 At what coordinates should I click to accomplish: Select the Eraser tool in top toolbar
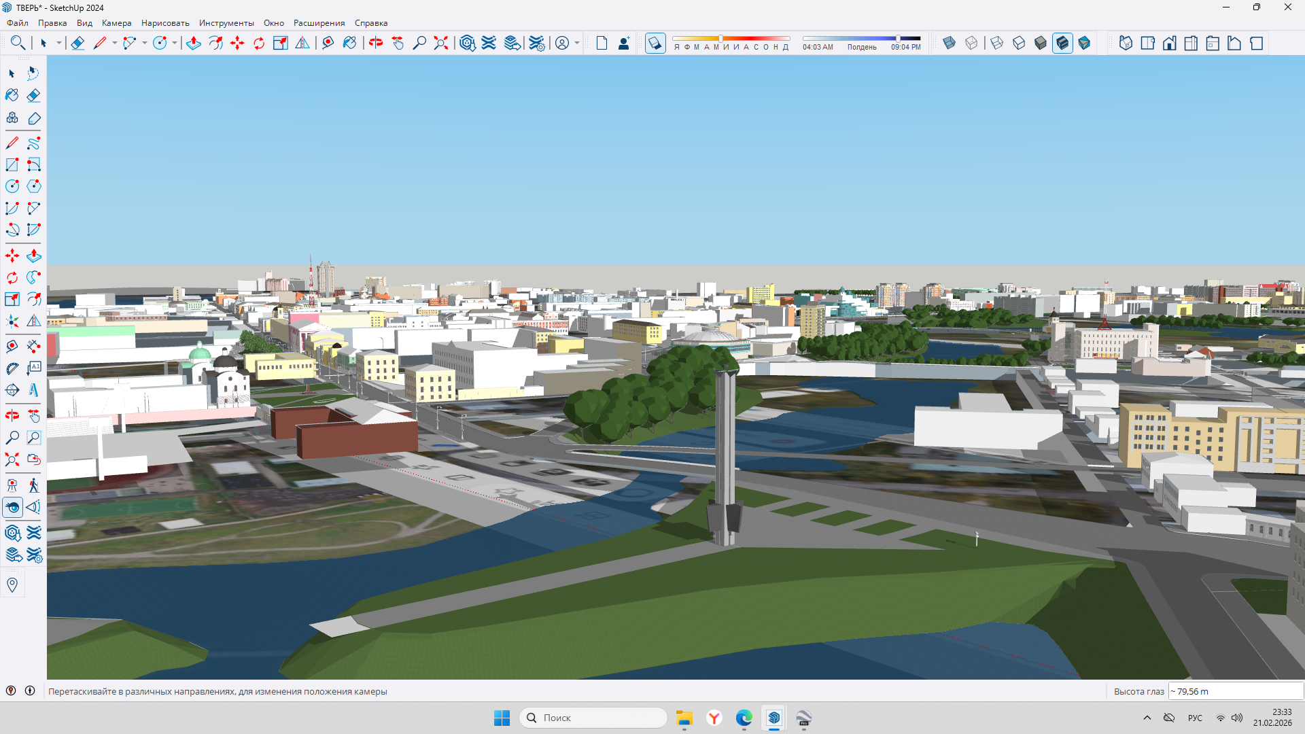(x=77, y=43)
